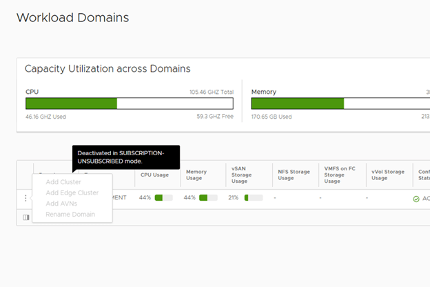Image resolution: width=430 pixels, height=287 pixels.
Task: Click vVol Storage Usage column header
Action: click(388, 174)
